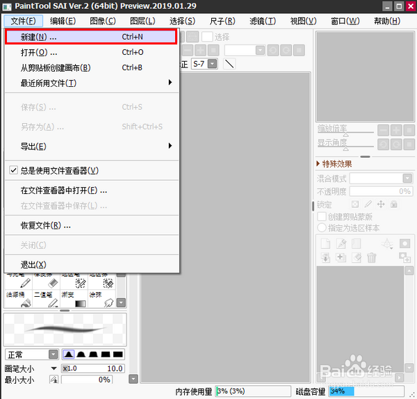Image resolution: width=417 pixels, height=399 pixels.
Task: Click the min size pressure toggle icon
Action: tap(54, 380)
